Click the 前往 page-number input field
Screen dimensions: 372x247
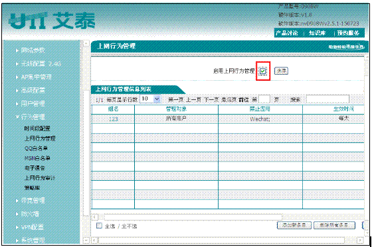(264, 99)
